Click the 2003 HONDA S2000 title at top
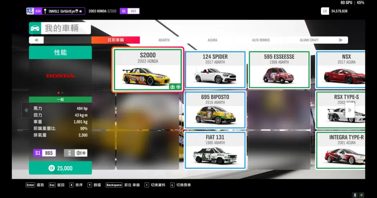This screenshot has height=198, width=377. tap(102, 11)
